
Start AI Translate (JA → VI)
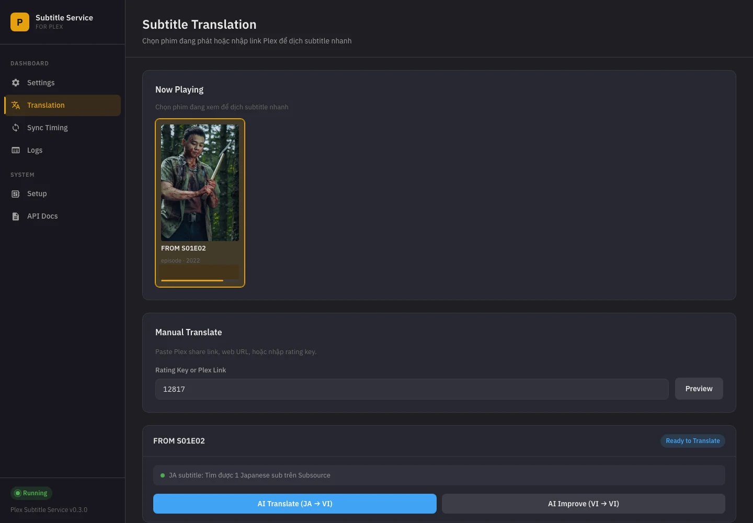click(295, 504)
